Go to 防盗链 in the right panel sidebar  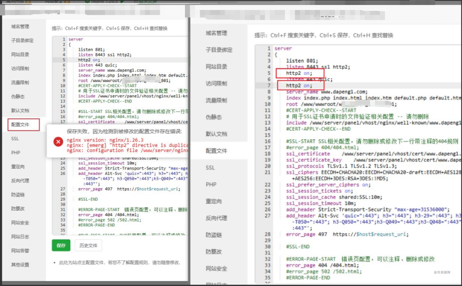click(214, 235)
